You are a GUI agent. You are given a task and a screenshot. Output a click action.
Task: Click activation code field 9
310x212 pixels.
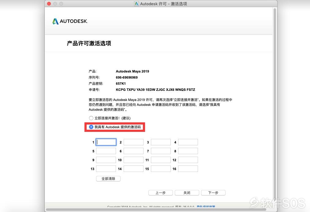106,160
